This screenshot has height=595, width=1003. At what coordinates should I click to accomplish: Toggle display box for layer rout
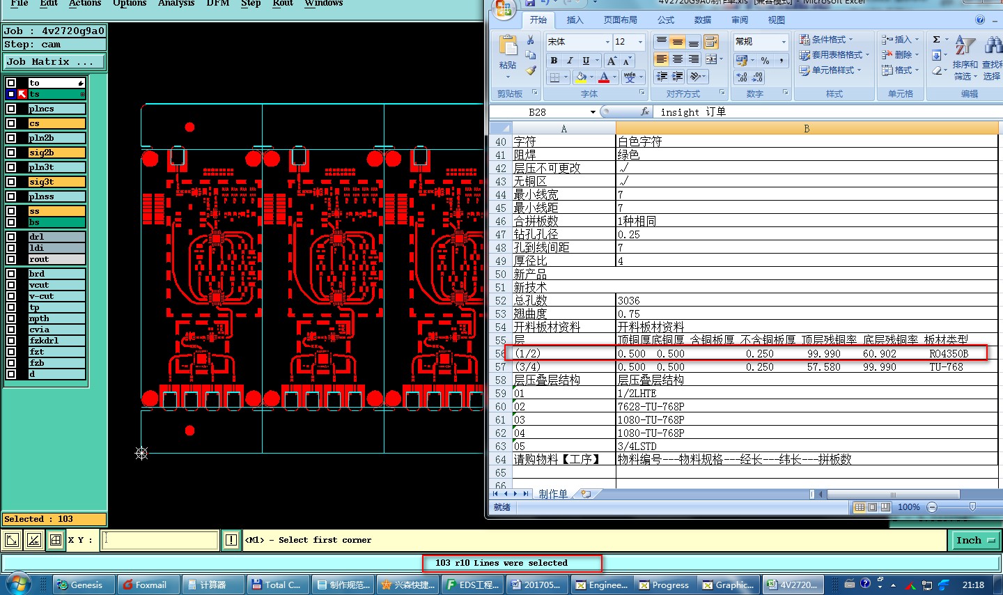tap(11, 259)
